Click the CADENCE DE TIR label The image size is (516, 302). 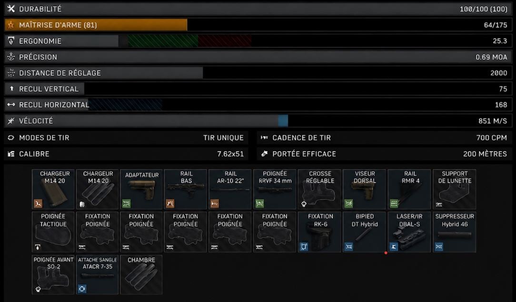[301, 138]
